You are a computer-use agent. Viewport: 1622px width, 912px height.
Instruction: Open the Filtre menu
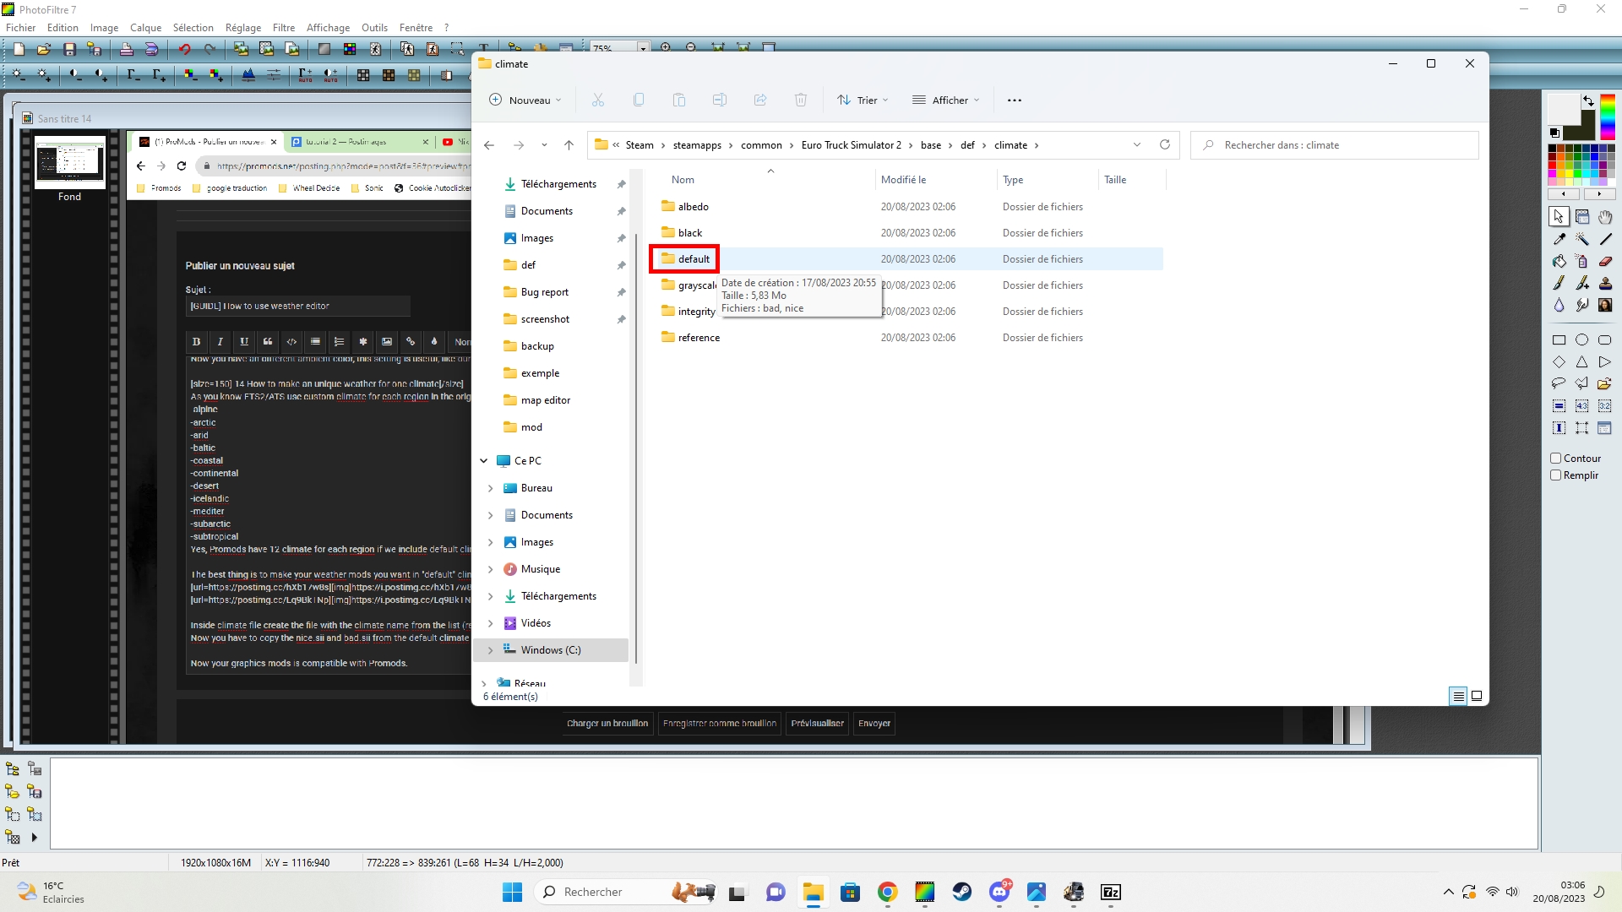[x=284, y=27]
